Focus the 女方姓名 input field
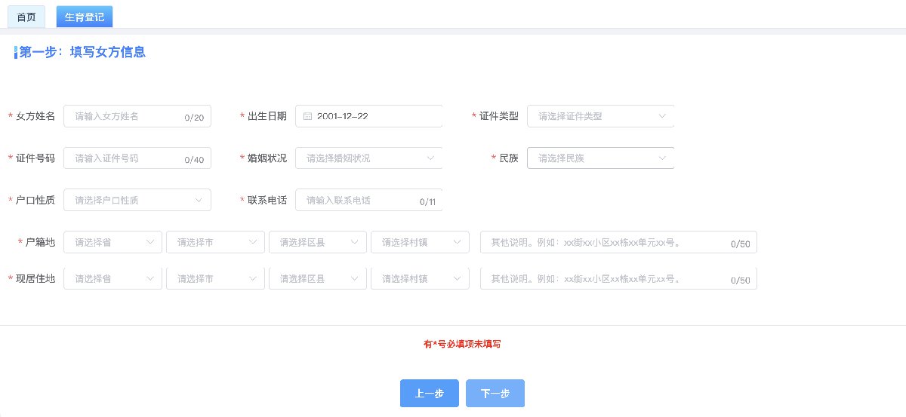Screen dimensions: 906x417 (125, 116)
